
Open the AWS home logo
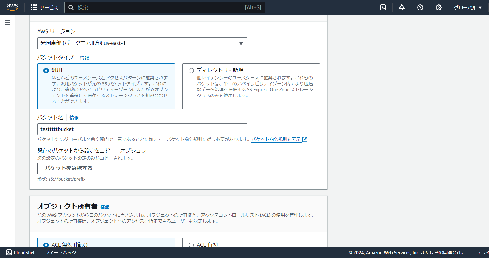[x=13, y=7]
